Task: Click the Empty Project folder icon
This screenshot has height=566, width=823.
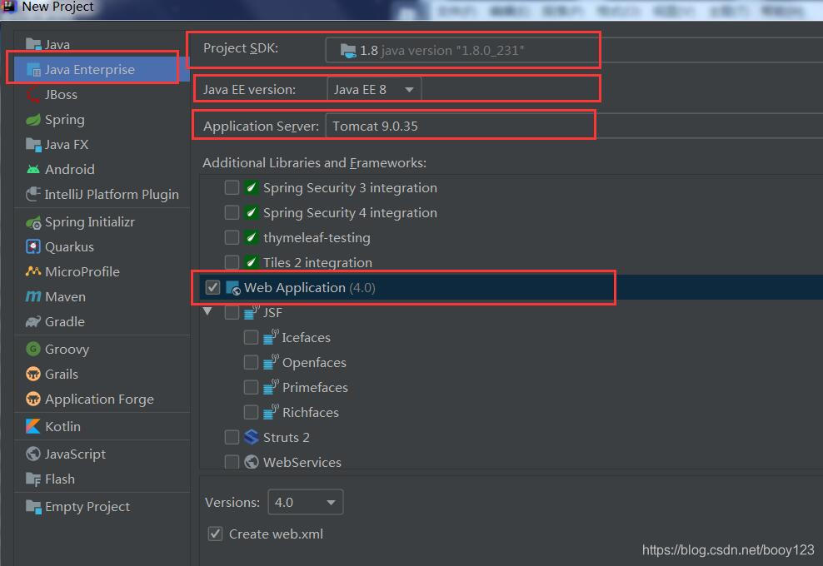Action: [x=33, y=507]
